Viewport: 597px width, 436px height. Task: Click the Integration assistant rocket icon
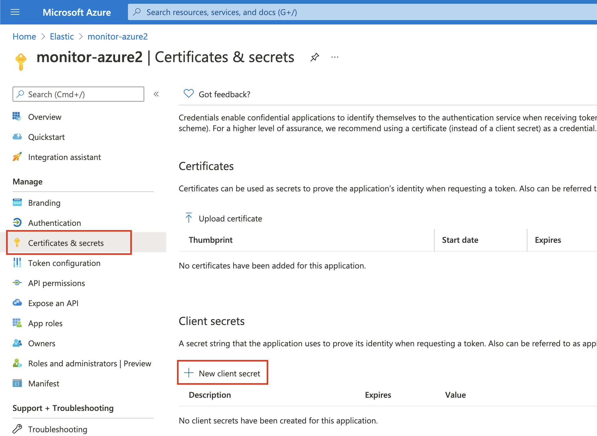pos(17,157)
